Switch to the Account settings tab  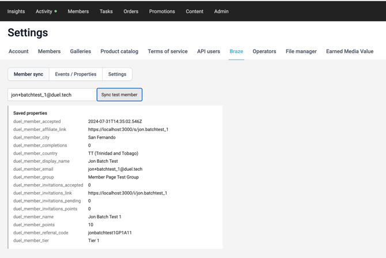[18, 51]
